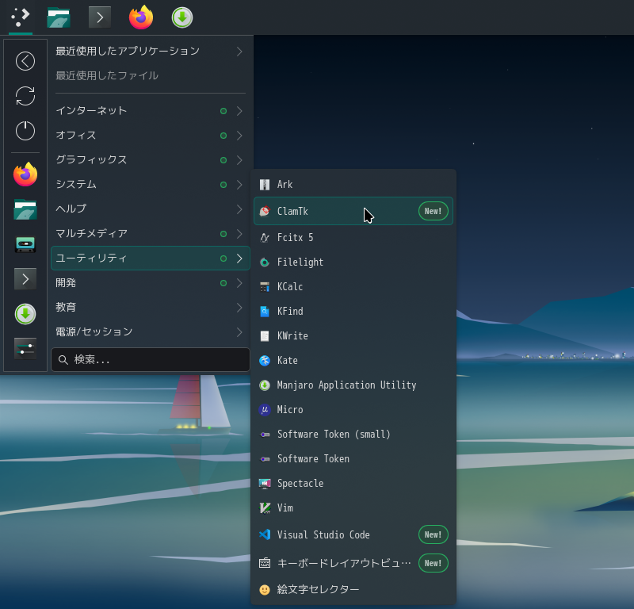Expand the システム category arrow

pyautogui.click(x=239, y=185)
